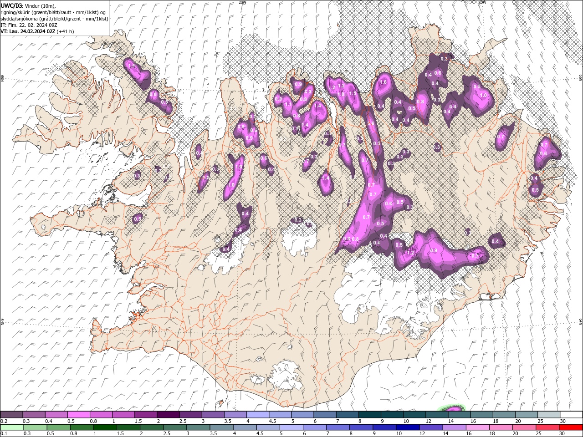Click the '20W' longitude label at top
This screenshot has height=437, width=583.
(242, 2)
